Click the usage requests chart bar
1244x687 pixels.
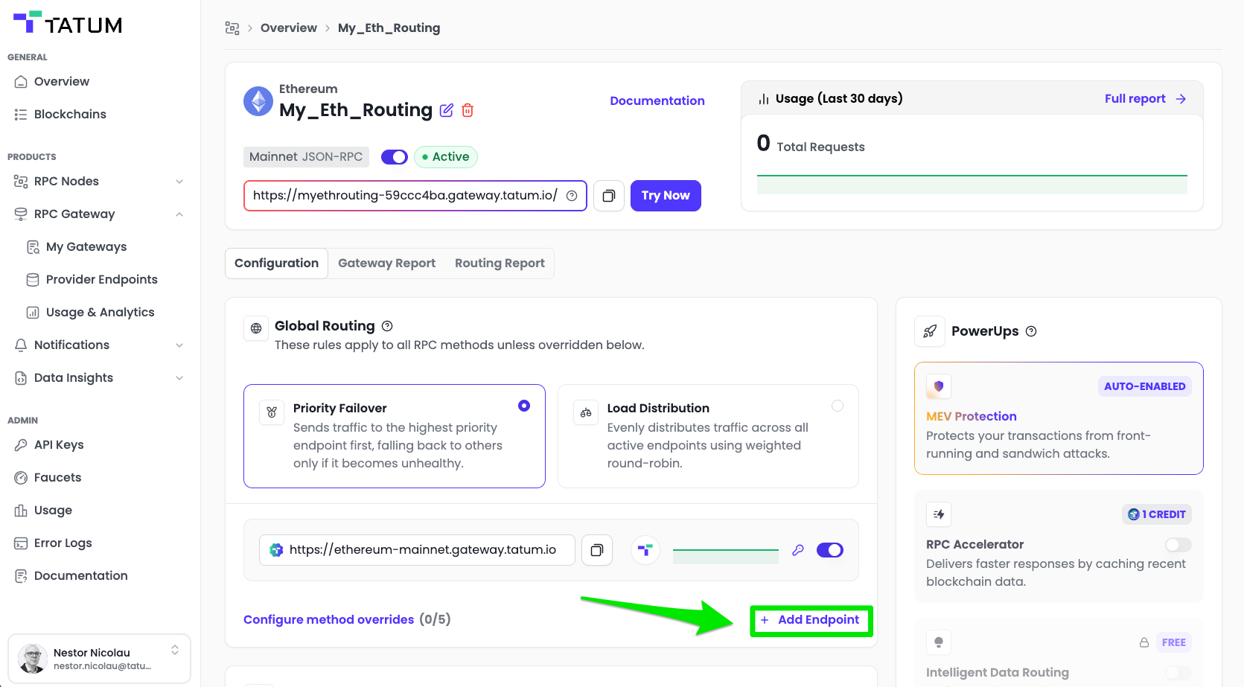pos(972,185)
